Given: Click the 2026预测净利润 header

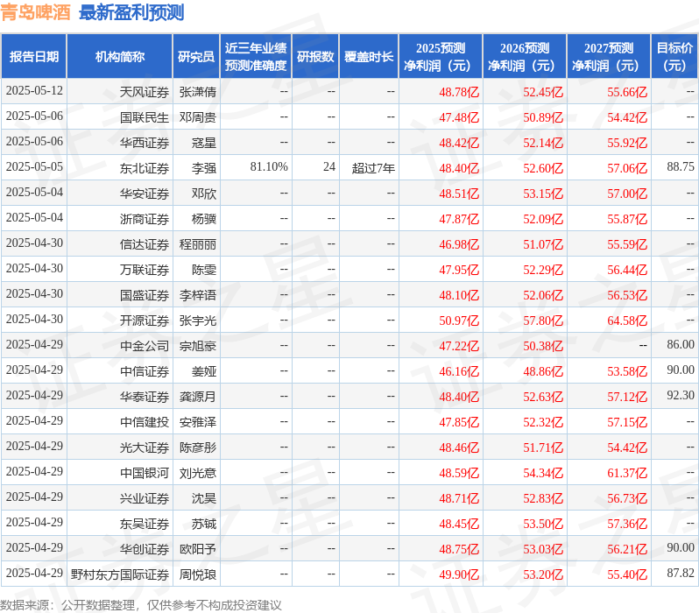Looking at the screenshot, I should coord(524,57).
